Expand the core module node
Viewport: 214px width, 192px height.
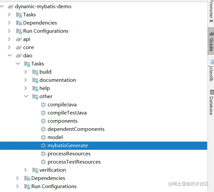pos(9,47)
